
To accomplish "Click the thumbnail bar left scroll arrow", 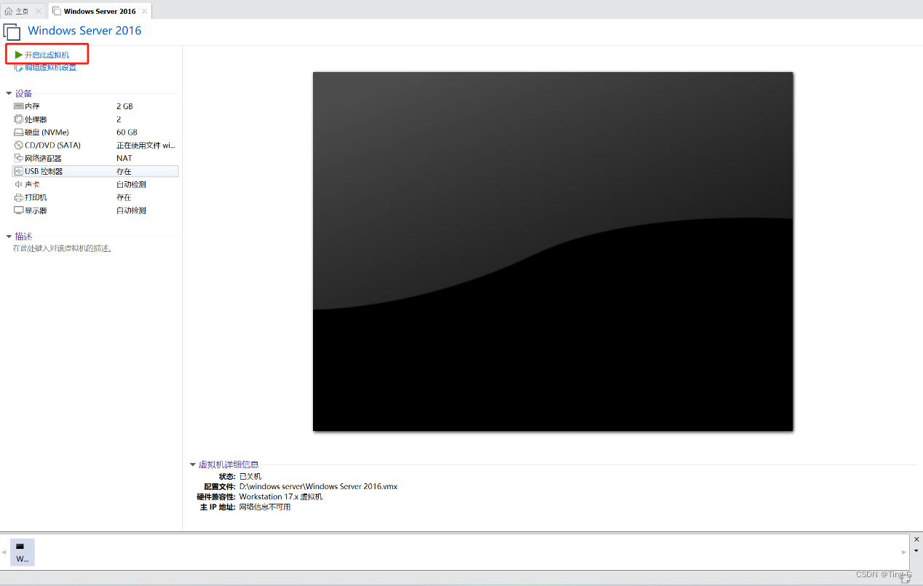I will coord(4,552).
